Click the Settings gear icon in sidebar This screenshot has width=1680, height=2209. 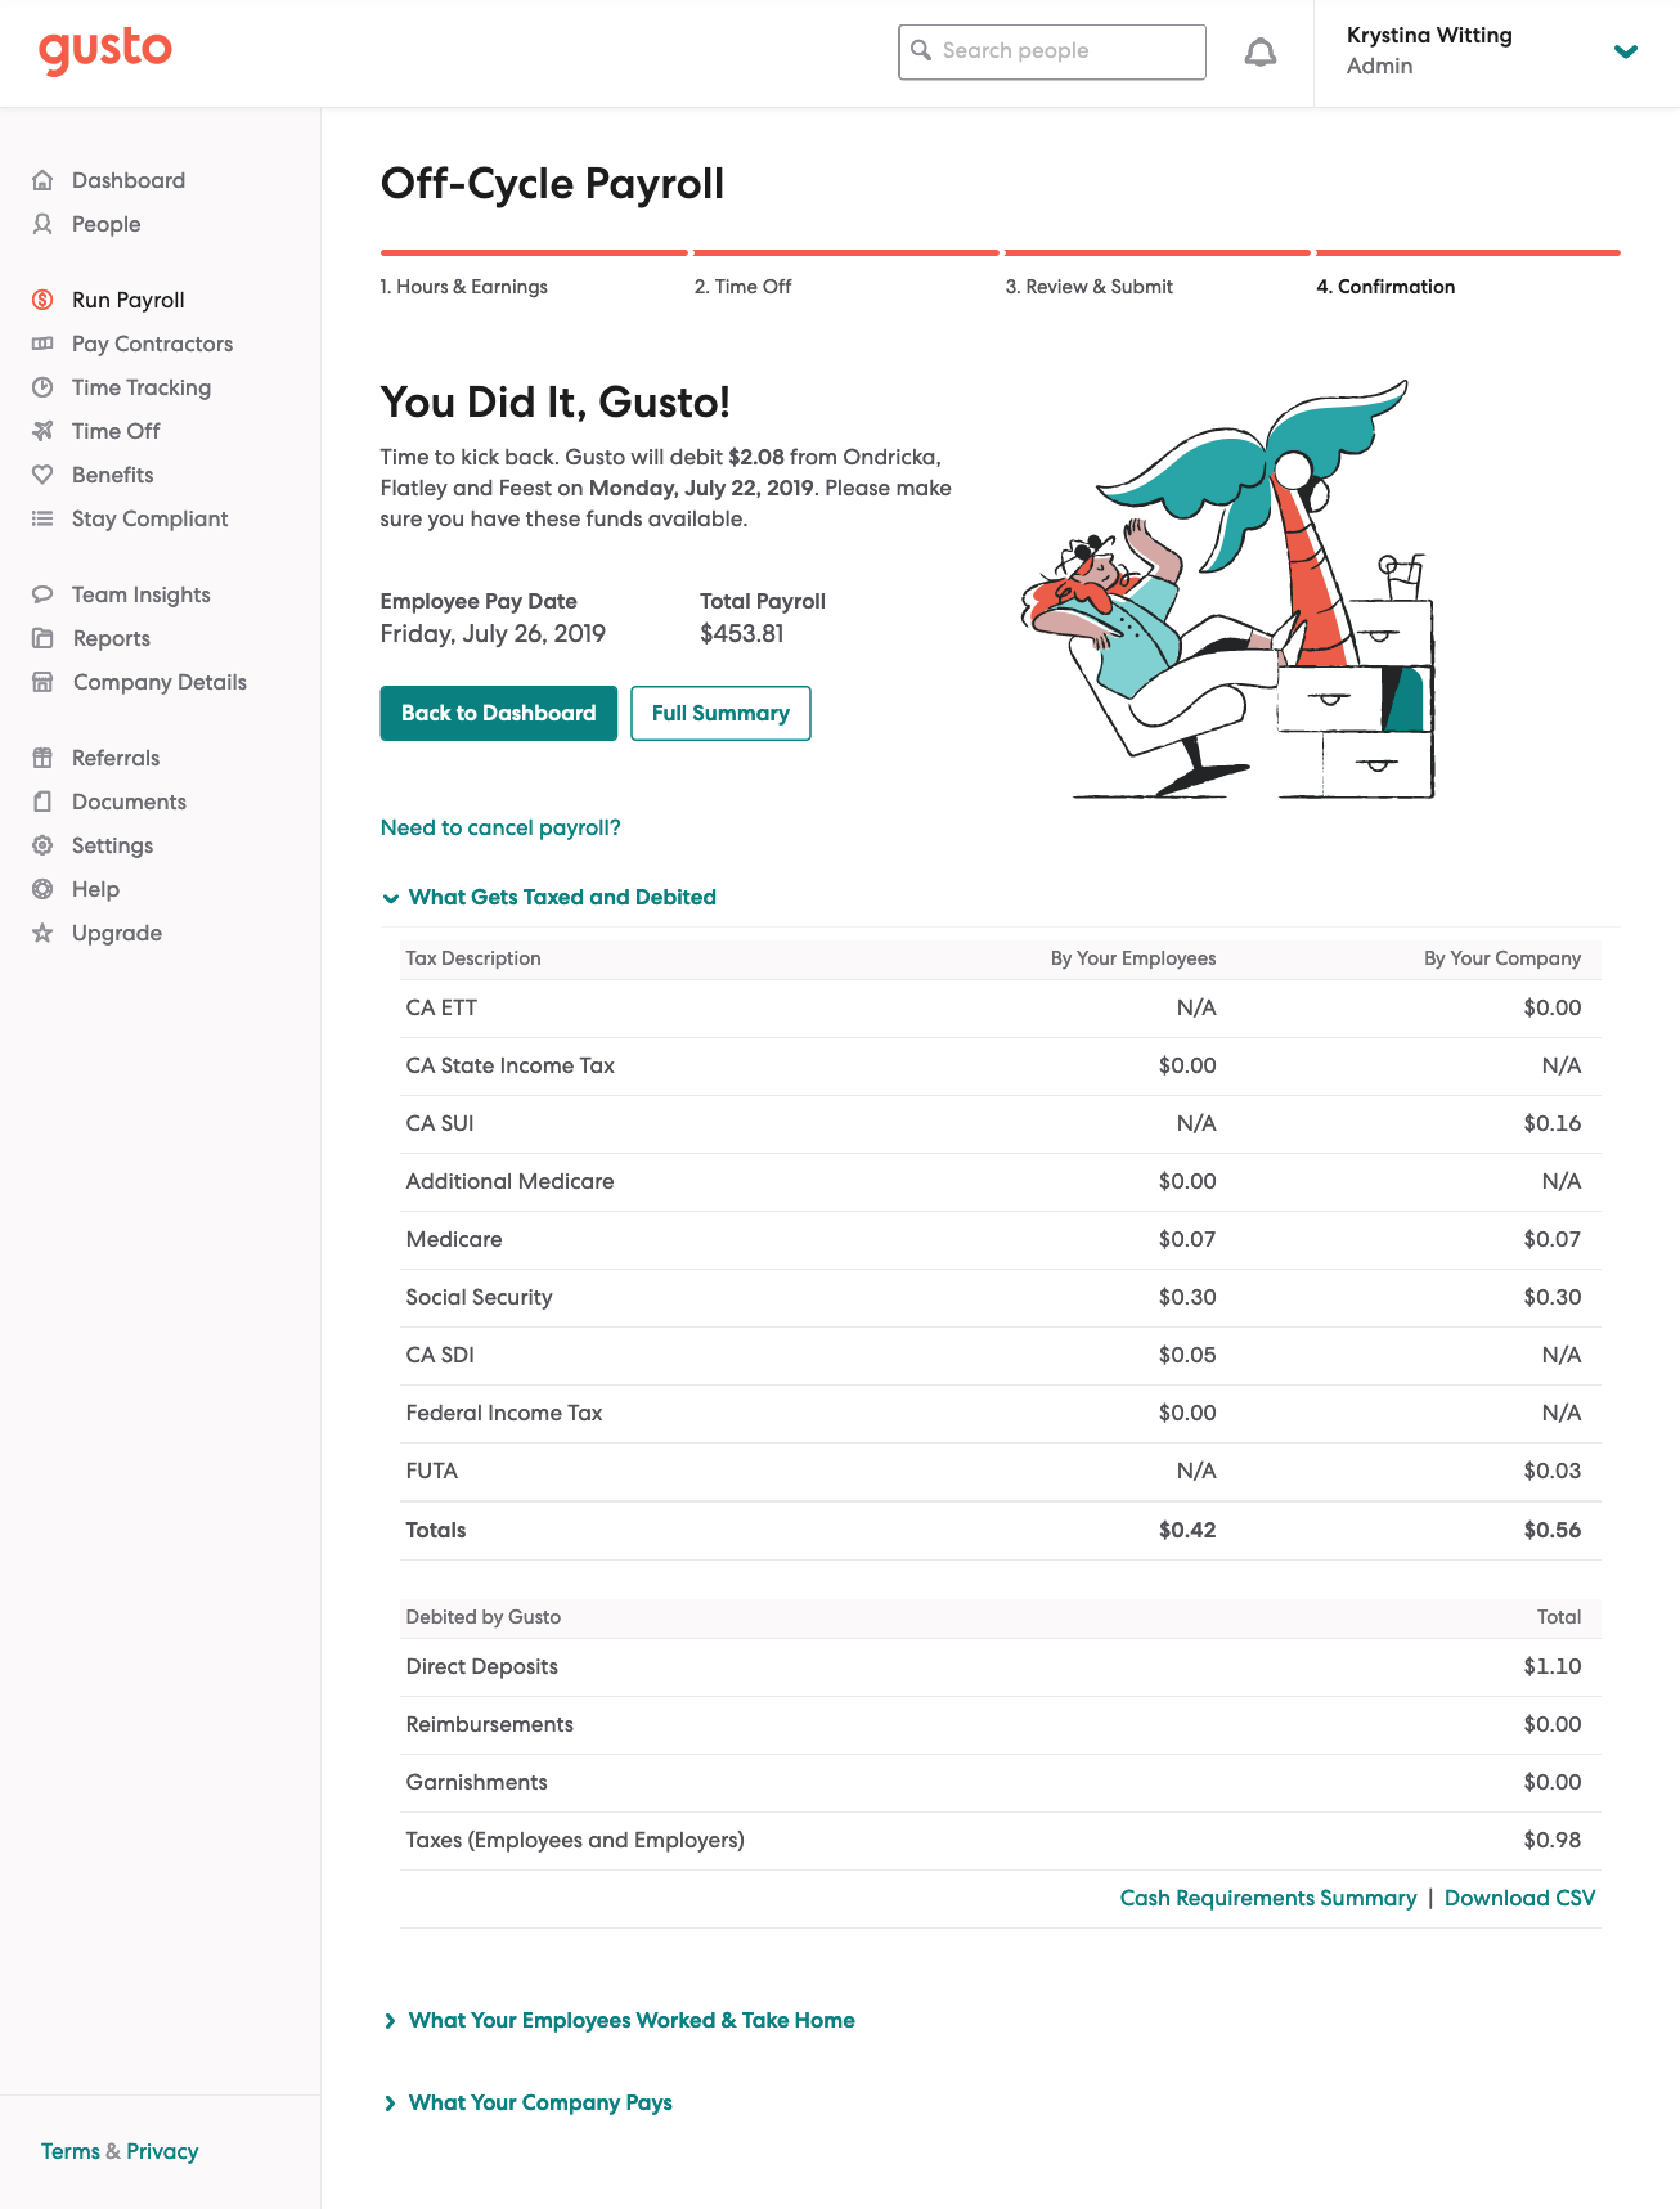coord(42,845)
